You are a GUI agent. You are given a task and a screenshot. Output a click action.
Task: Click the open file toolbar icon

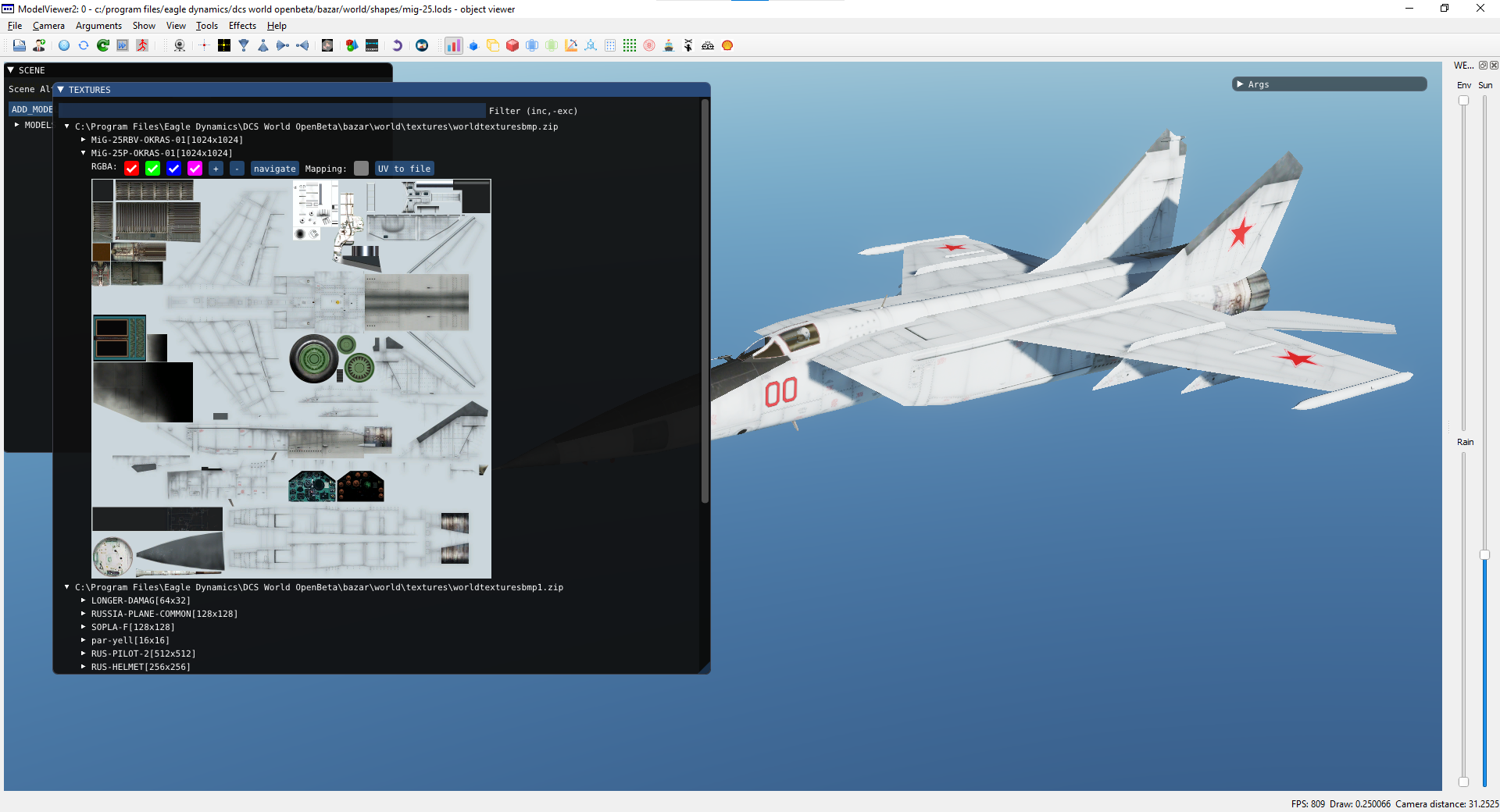click(20, 45)
